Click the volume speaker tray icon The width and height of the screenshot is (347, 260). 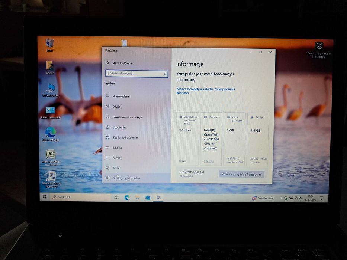coord(301,198)
